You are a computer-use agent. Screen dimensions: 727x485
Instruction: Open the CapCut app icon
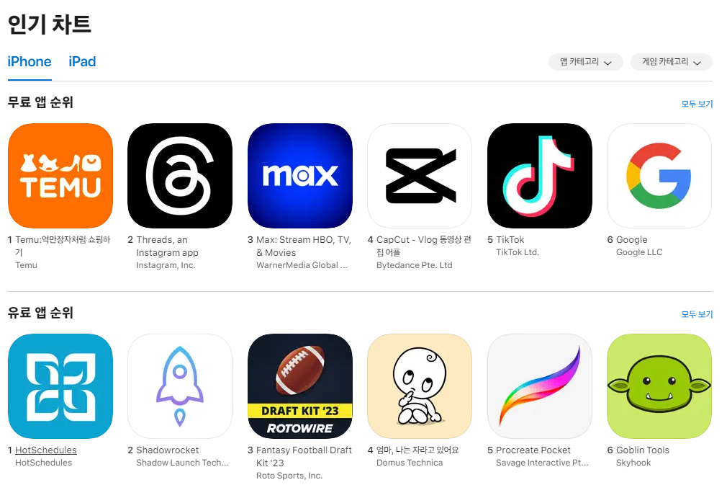[x=420, y=175]
